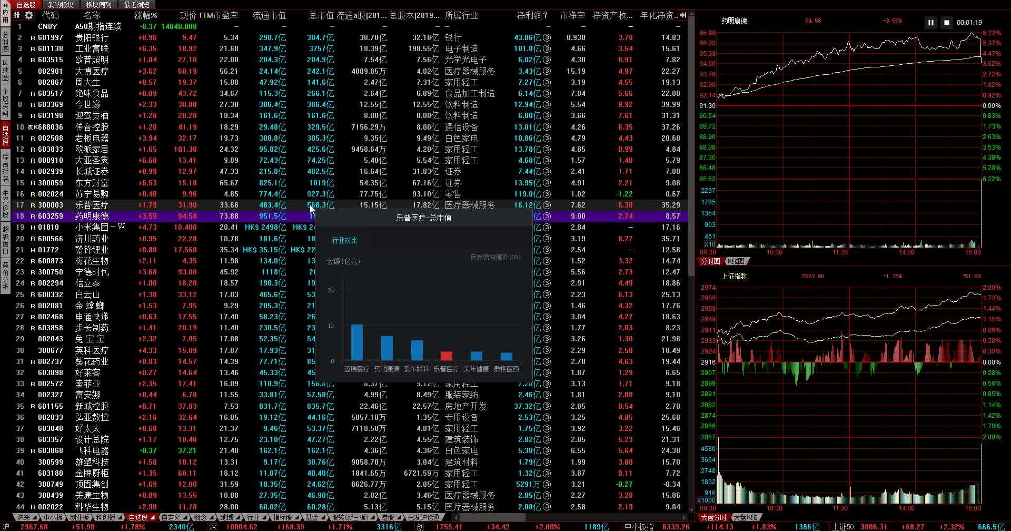Expand the 概念 bottom tab arrow
Screen dimensions: 1011x531
tap(211, 518)
